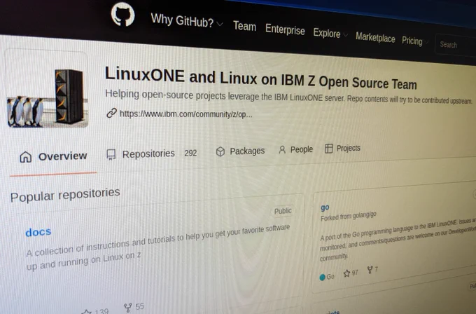Click the Repositories book icon
This screenshot has width=476, height=314.
(111, 154)
